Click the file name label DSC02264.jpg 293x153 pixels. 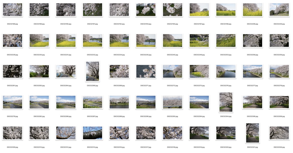[x=66, y=86]
